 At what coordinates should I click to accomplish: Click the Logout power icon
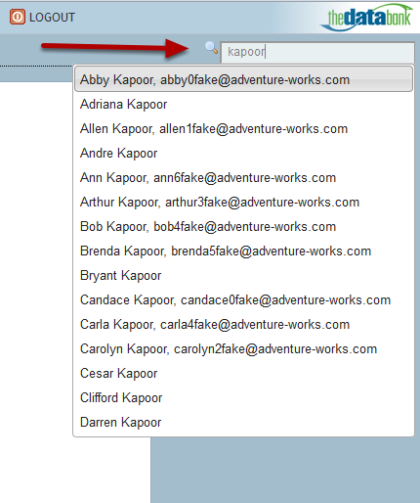tap(18, 17)
